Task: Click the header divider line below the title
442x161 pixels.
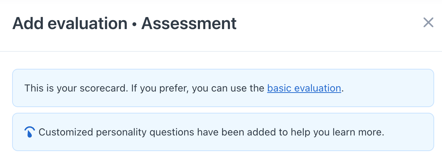Action: [x=221, y=51]
